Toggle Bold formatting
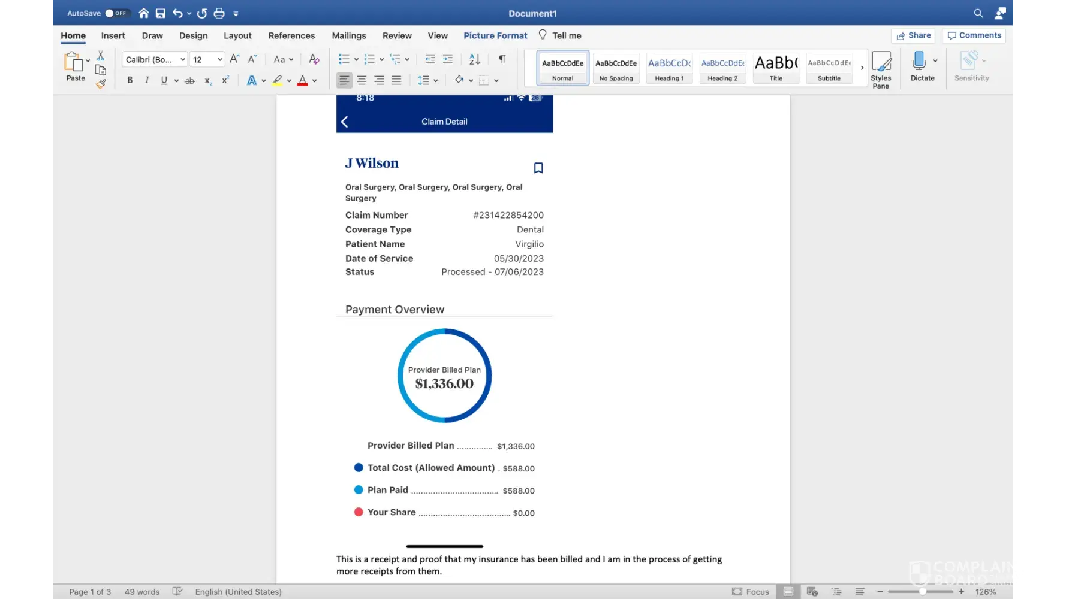This screenshot has height=599, width=1066. (x=130, y=80)
